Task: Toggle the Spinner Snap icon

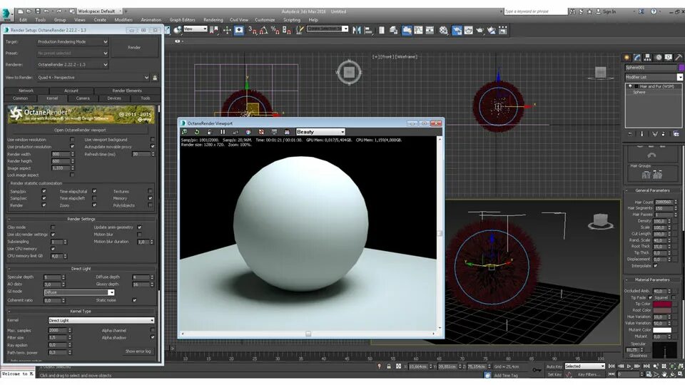Action: [286, 30]
